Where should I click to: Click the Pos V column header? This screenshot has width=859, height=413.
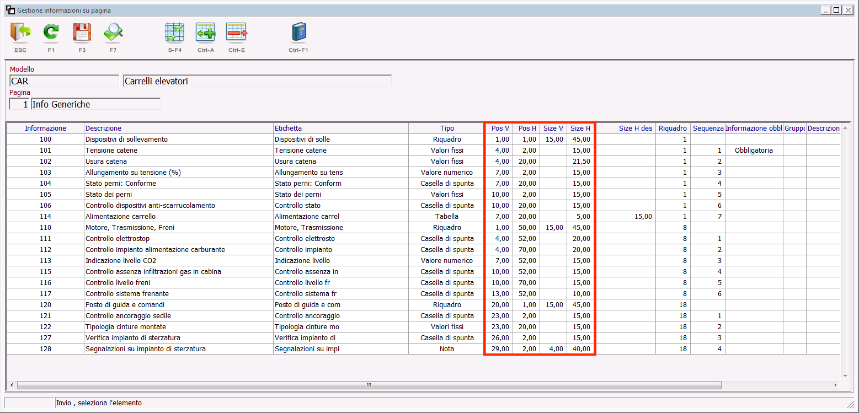click(x=500, y=128)
